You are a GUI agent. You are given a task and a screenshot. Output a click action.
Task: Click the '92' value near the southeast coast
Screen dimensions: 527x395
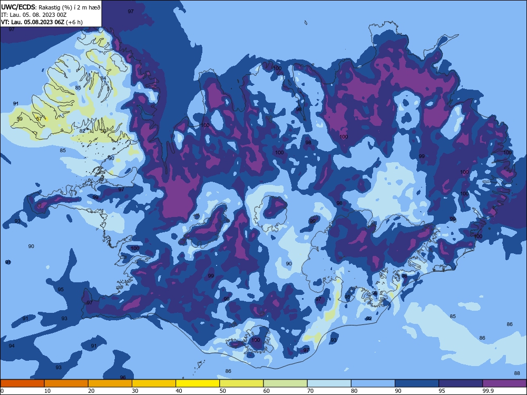(369, 319)
